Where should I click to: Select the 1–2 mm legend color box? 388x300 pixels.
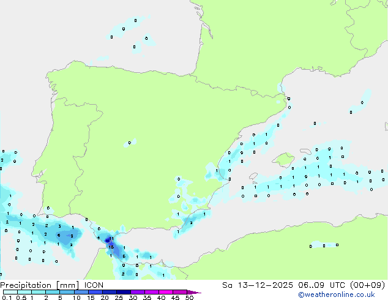coord(39,292)
